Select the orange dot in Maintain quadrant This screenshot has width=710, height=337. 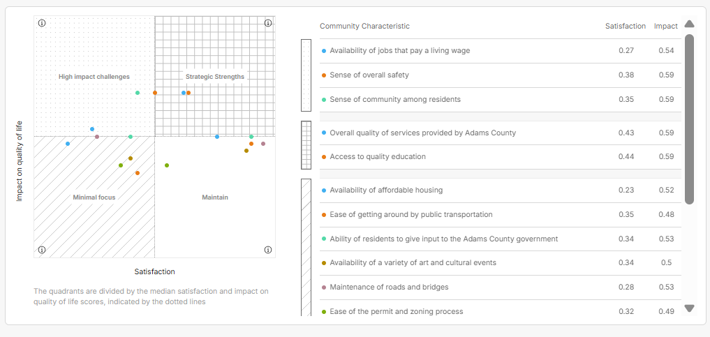[251, 144]
